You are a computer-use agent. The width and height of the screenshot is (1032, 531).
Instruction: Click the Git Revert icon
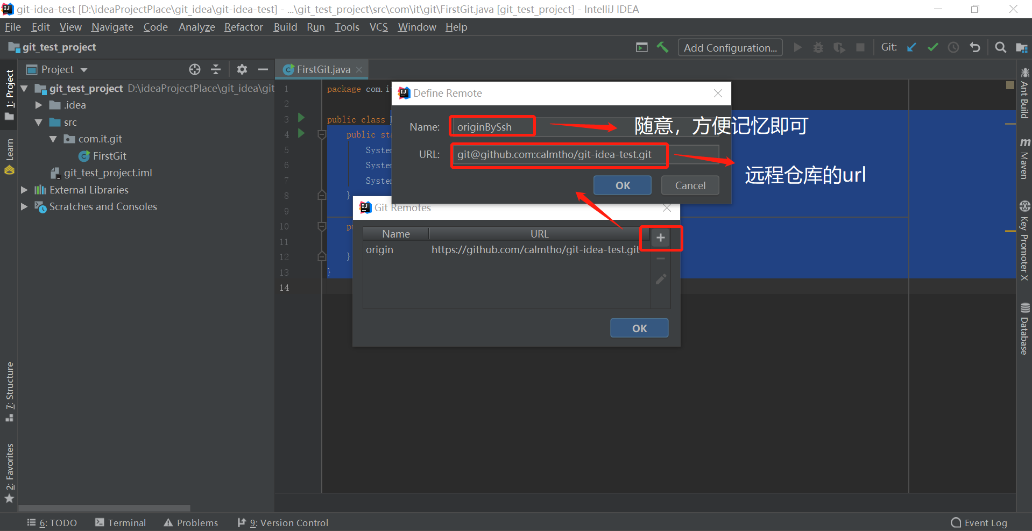click(x=974, y=47)
